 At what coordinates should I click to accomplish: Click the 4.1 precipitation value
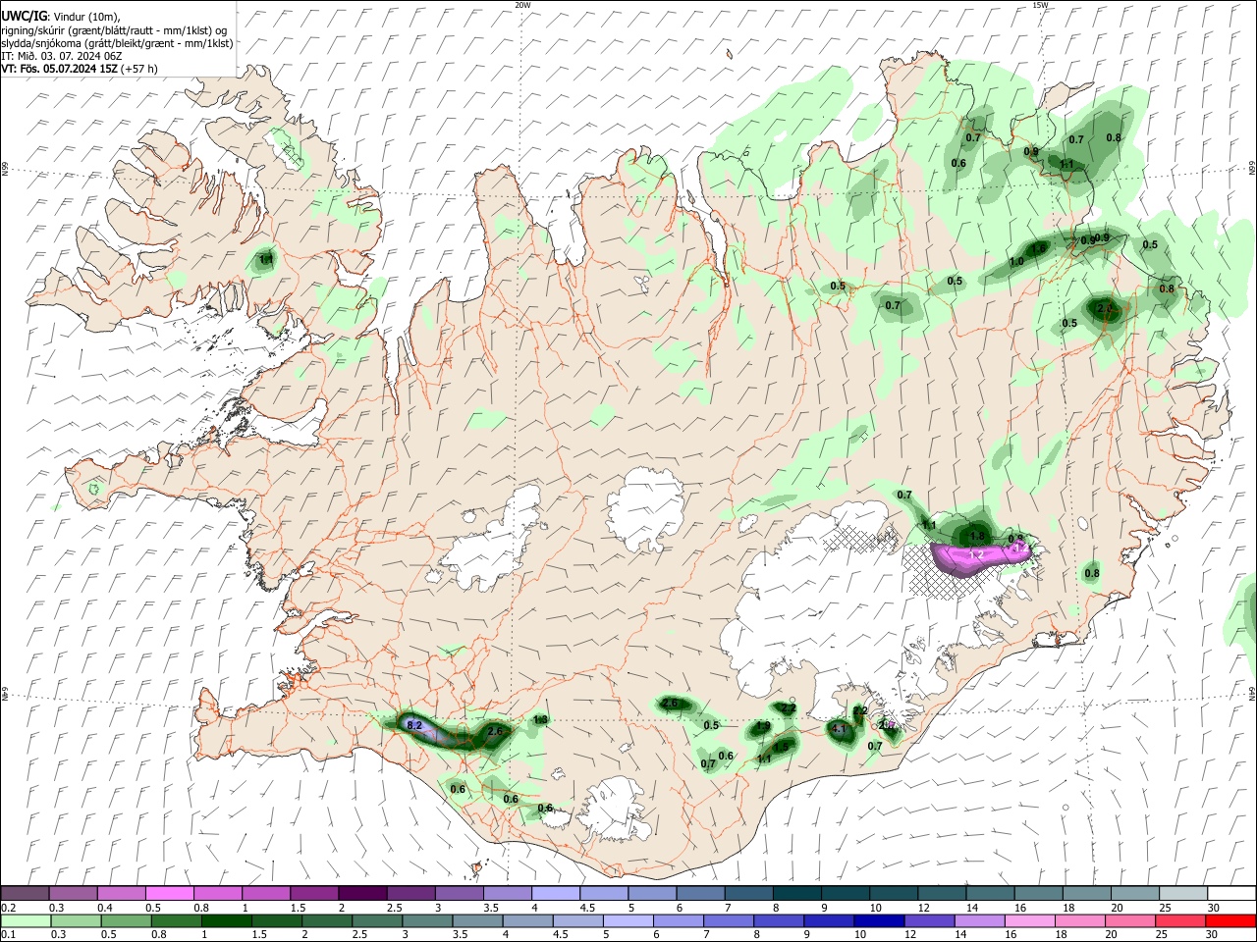839,729
